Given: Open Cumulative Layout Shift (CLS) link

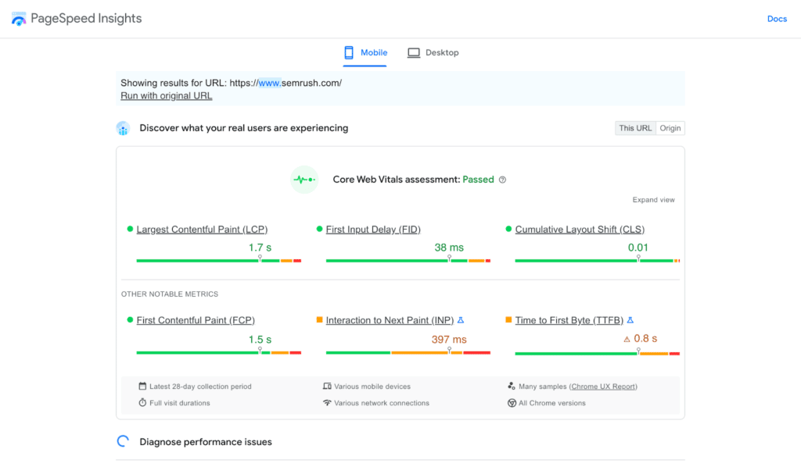Looking at the screenshot, I should tap(580, 230).
